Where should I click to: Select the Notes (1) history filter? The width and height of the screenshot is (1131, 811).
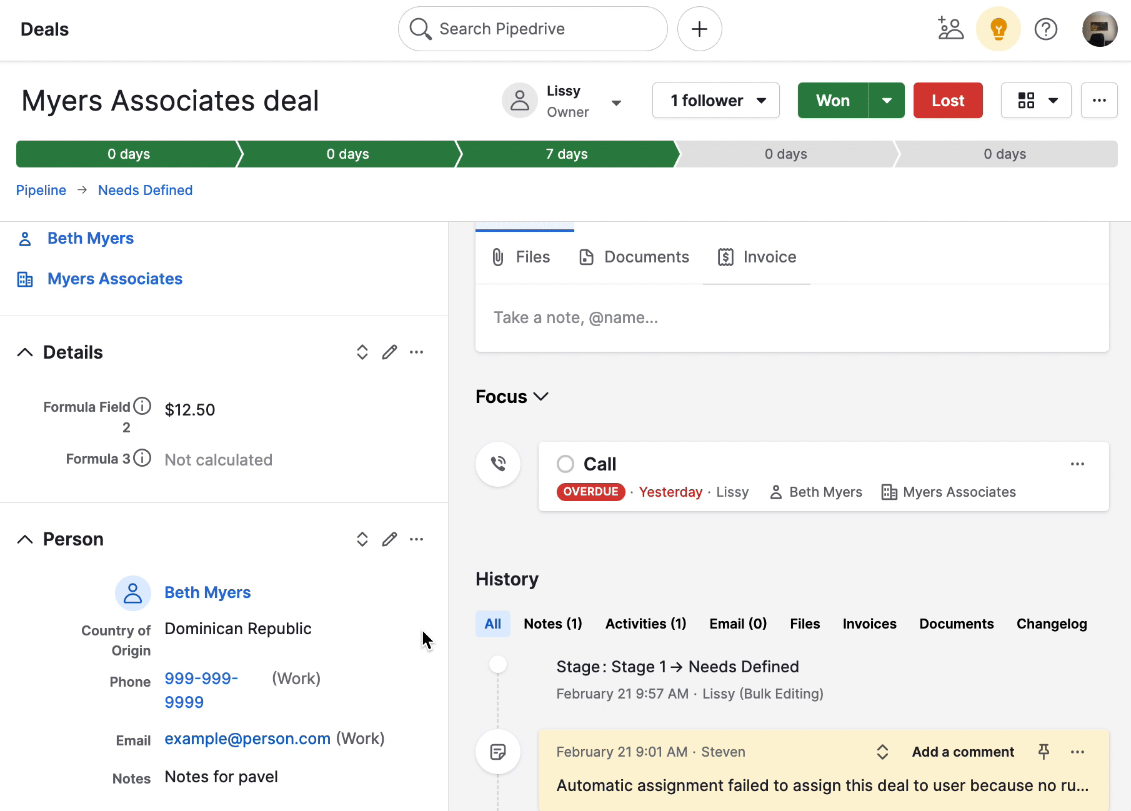(x=553, y=624)
